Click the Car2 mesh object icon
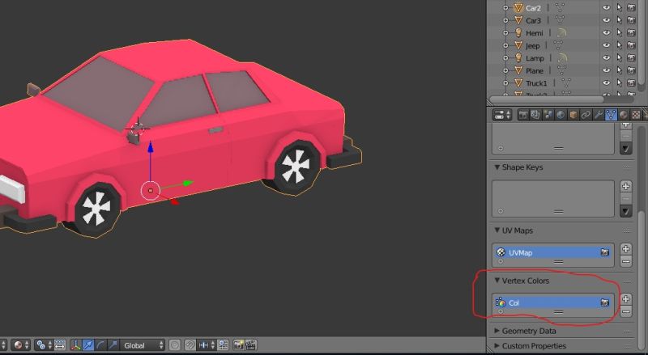This screenshot has height=355, width=648. coord(518,7)
